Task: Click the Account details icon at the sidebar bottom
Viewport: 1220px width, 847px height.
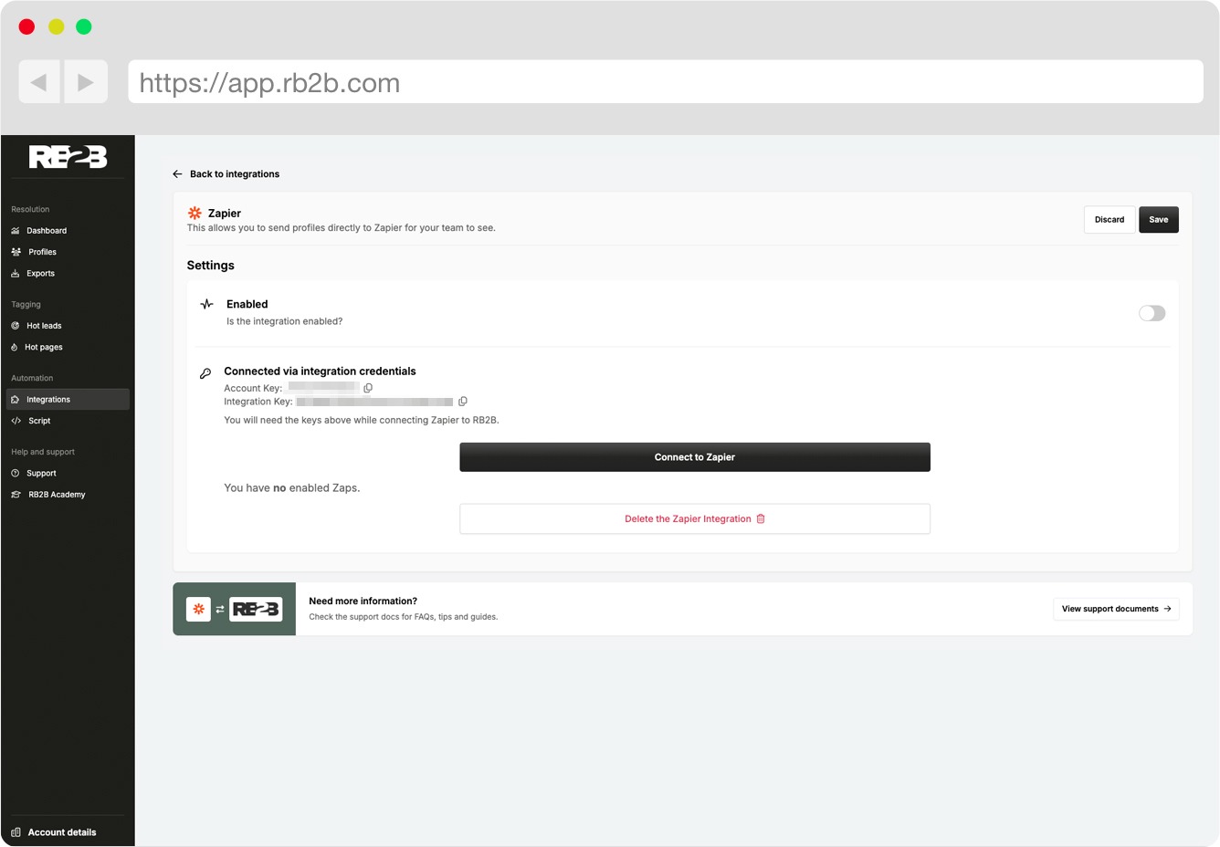Action: [x=16, y=832]
